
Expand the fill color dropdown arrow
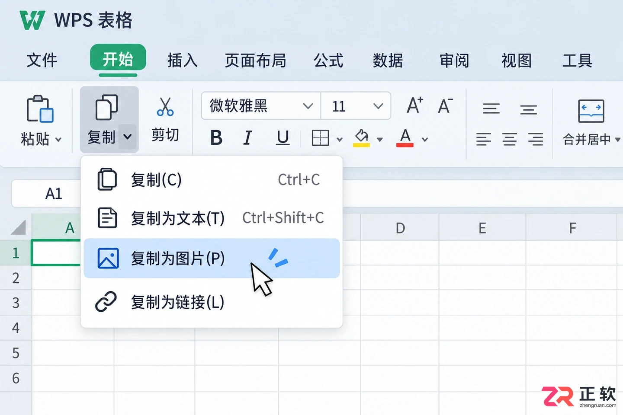380,140
